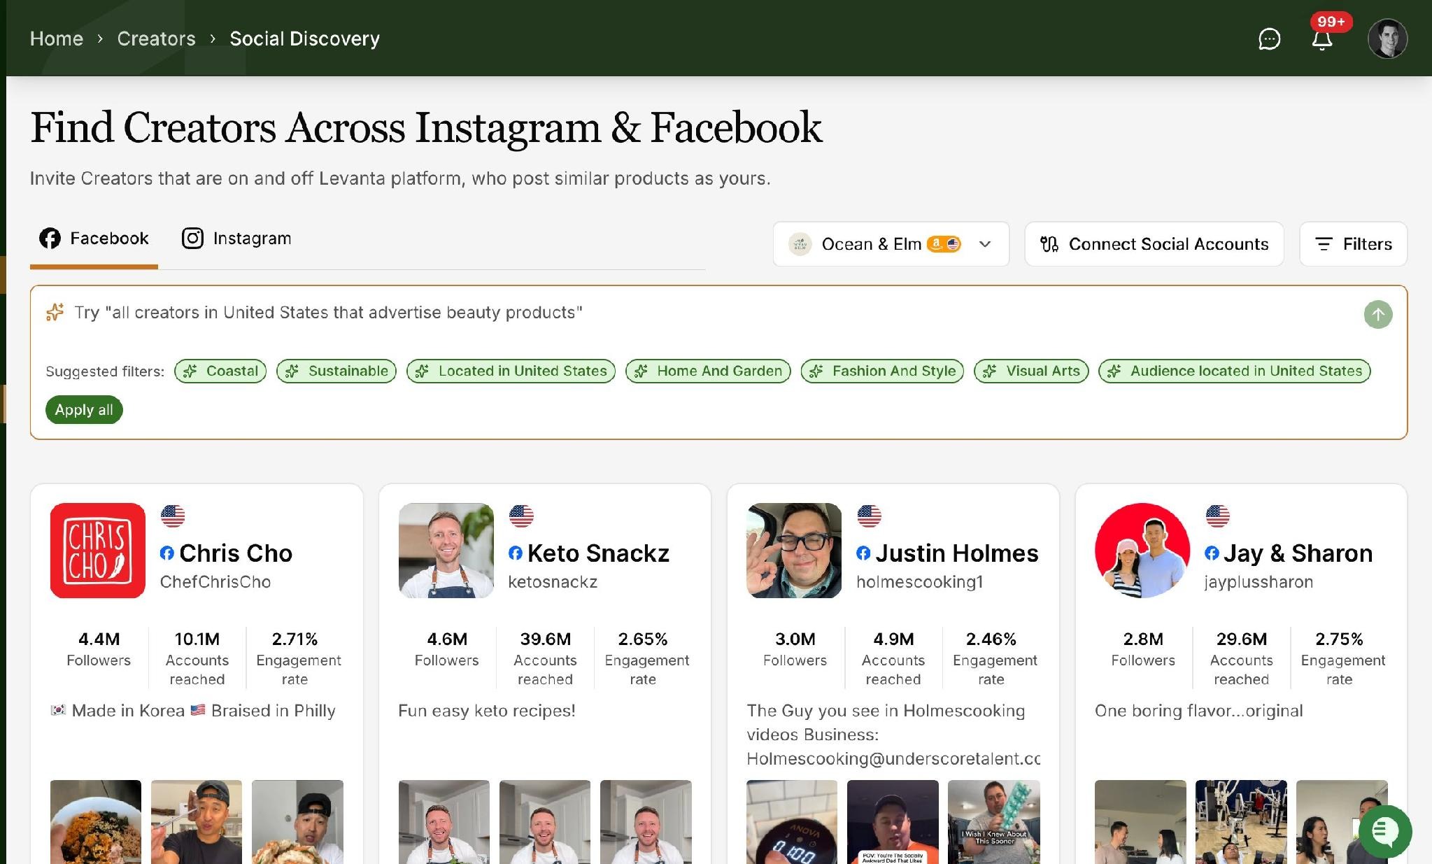Viewport: 1432px width, 864px height.
Task: Click the Connect Social Accounts plug icon
Action: [x=1049, y=244]
